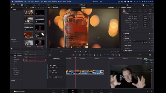Jump to first frame transport button
The width and height of the screenshot is (166, 93).
click(75, 51)
